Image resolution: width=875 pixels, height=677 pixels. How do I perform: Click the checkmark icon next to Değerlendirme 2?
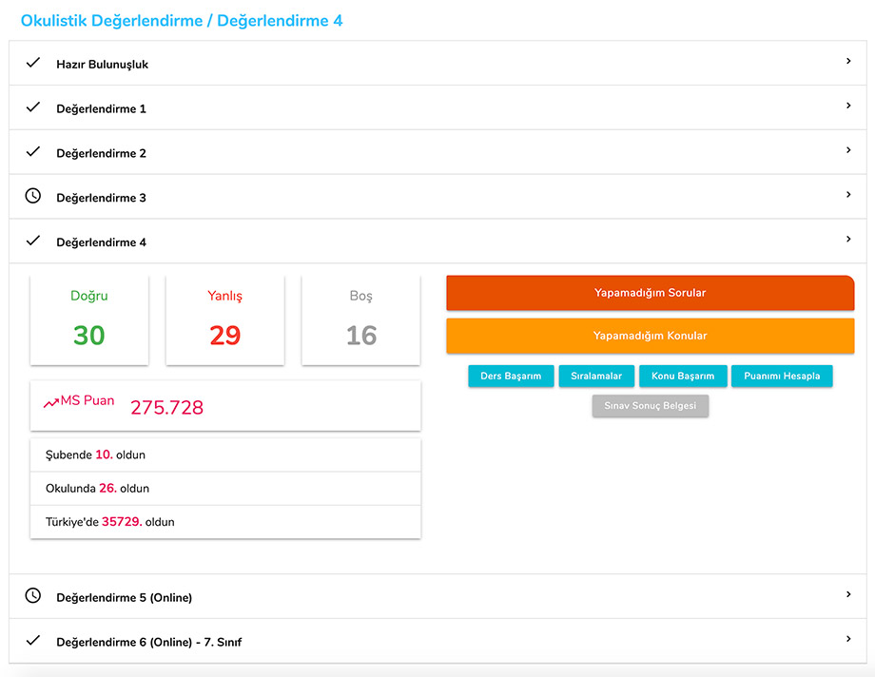tap(33, 152)
